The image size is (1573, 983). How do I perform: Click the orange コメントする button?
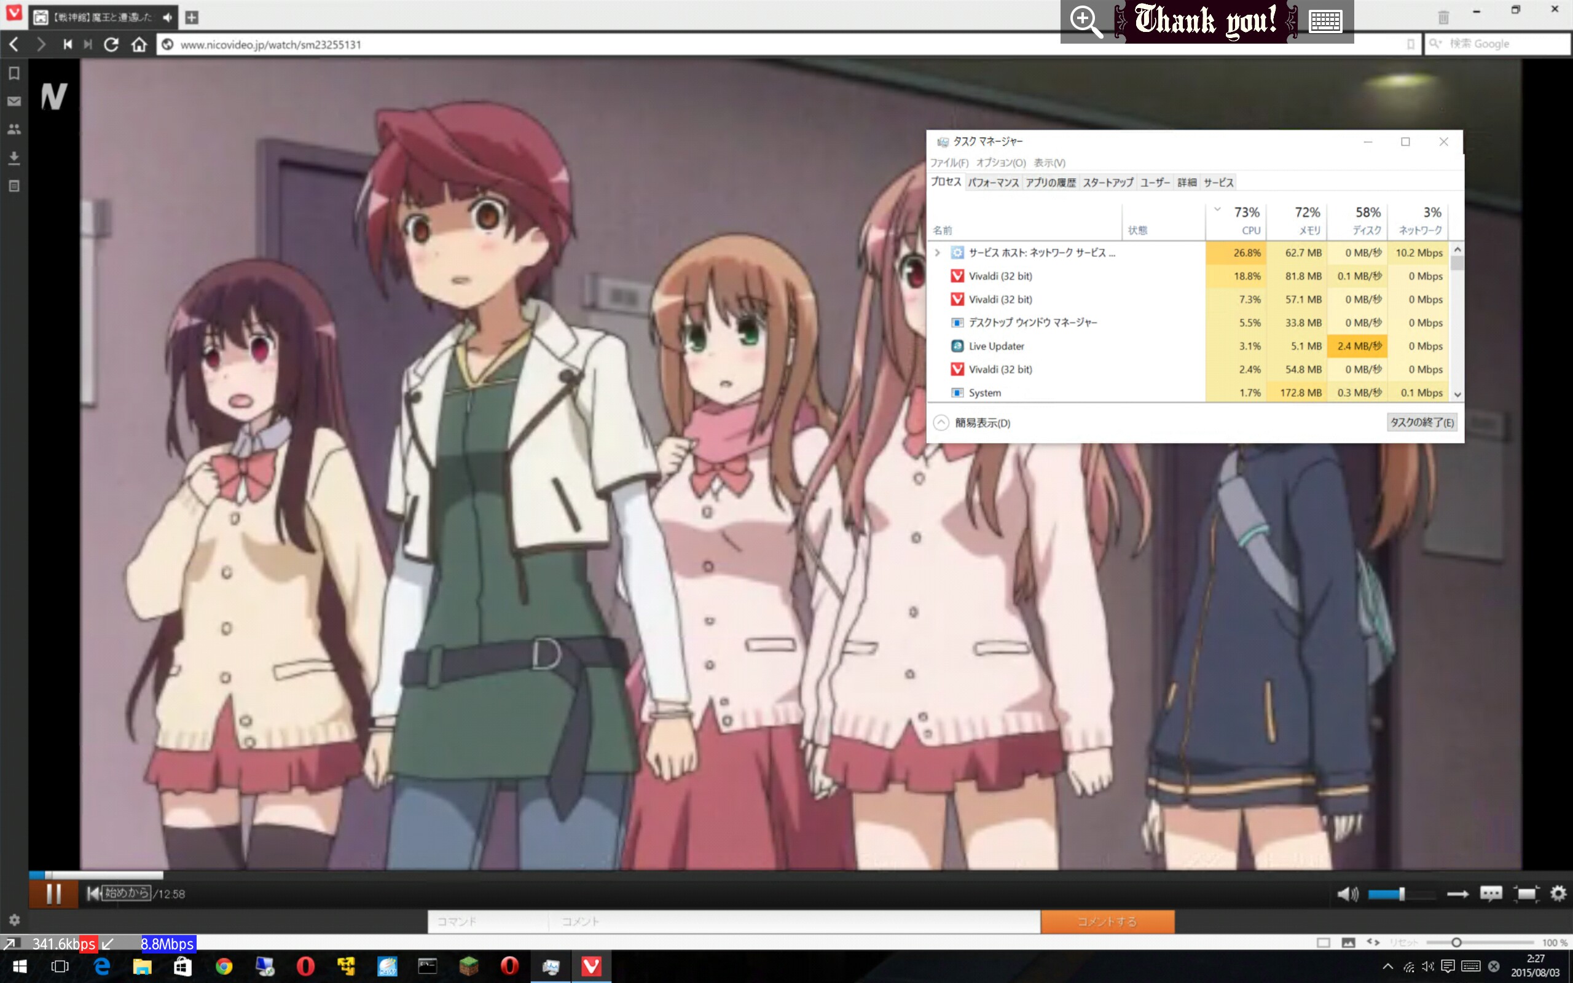[1107, 921]
